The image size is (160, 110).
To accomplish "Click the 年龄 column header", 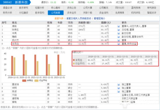I will (x=60, y=23).
